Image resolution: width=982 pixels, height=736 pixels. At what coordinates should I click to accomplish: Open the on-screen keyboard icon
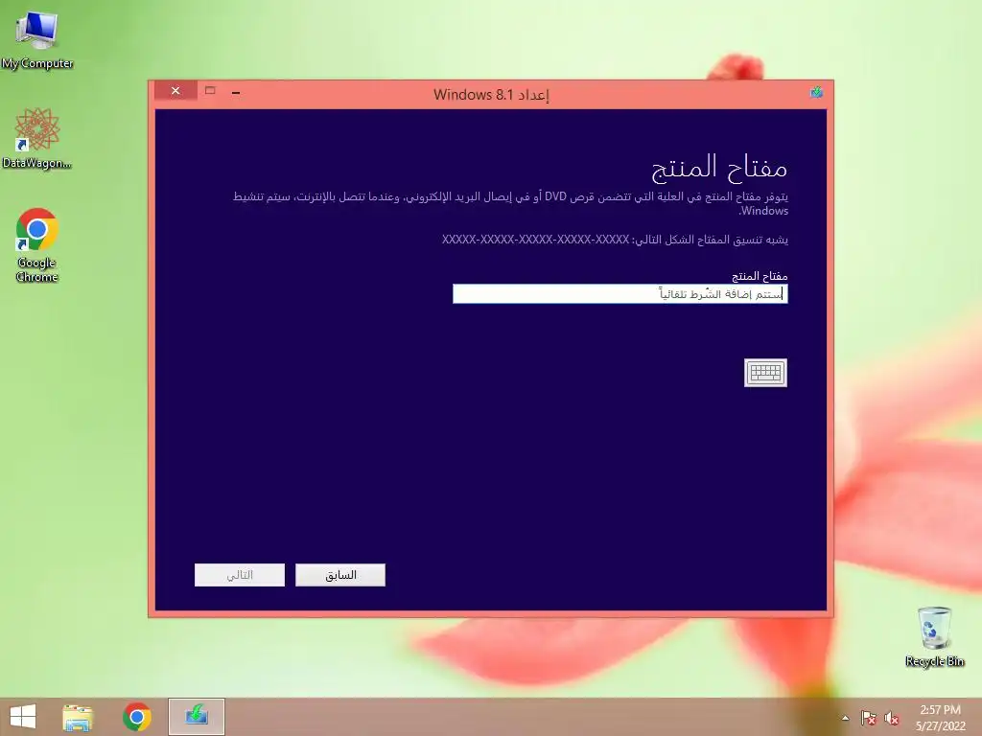tap(765, 373)
